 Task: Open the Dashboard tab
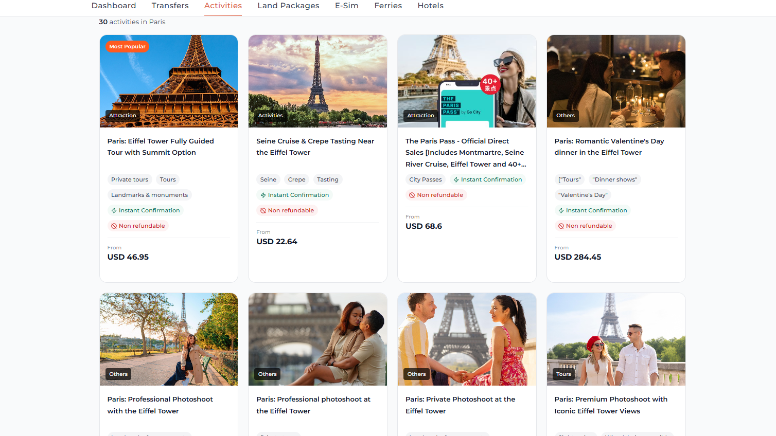click(x=114, y=6)
